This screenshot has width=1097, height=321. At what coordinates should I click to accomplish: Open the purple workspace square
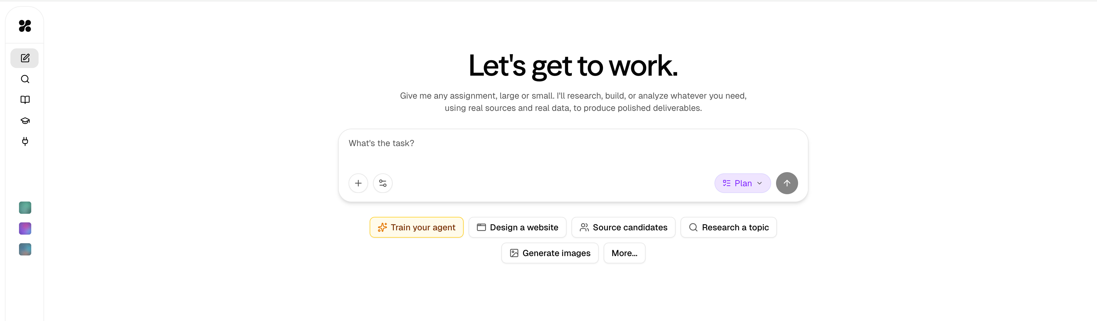click(x=25, y=228)
